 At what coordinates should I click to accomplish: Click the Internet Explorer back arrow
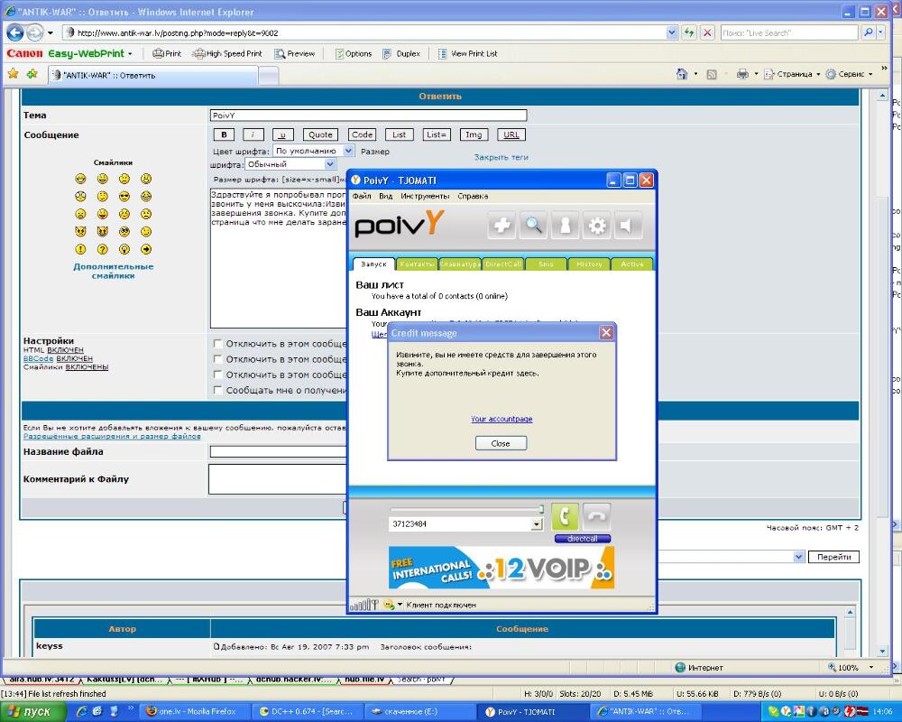(15, 32)
